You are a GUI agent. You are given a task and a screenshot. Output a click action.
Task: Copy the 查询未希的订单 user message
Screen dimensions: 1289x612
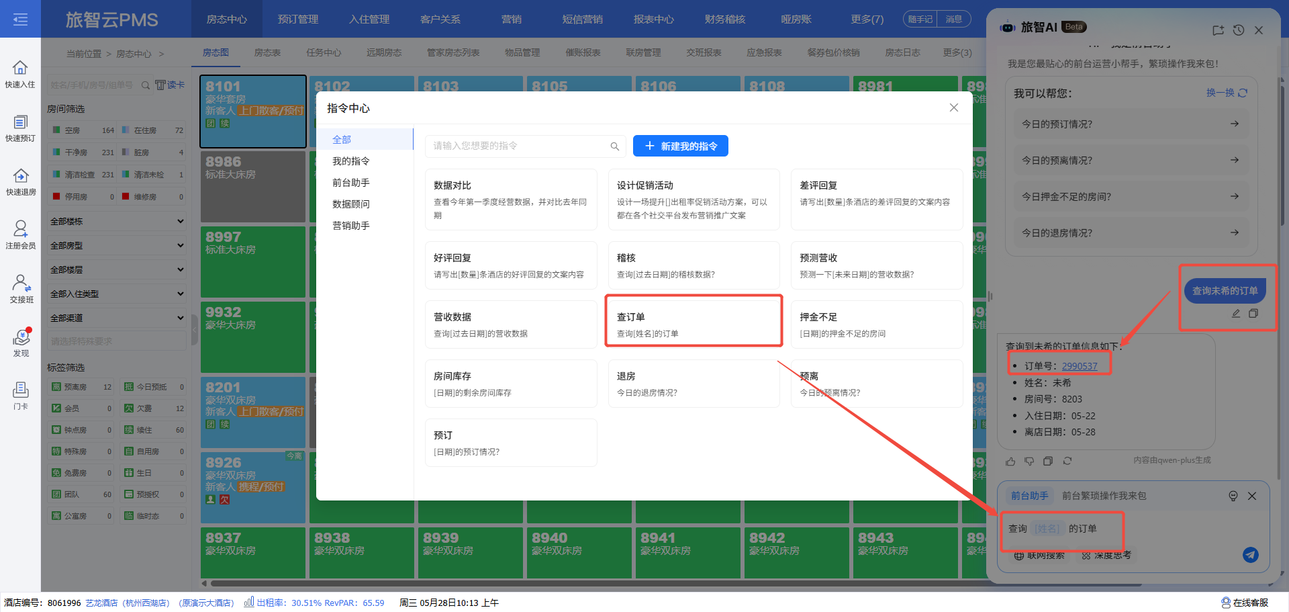tap(1253, 314)
